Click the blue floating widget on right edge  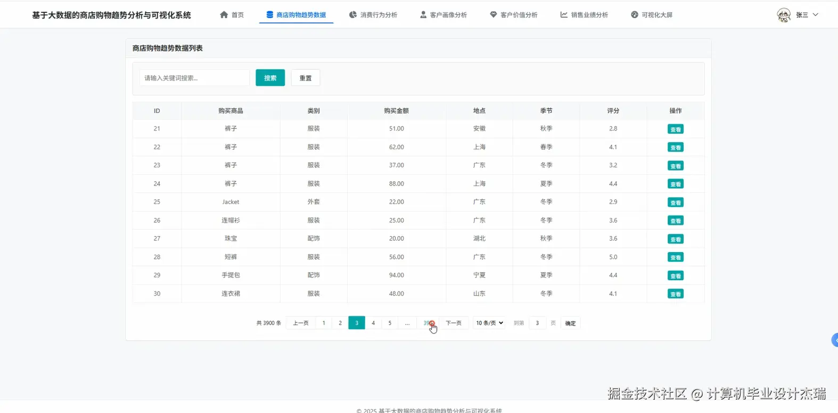click(835, 340)
